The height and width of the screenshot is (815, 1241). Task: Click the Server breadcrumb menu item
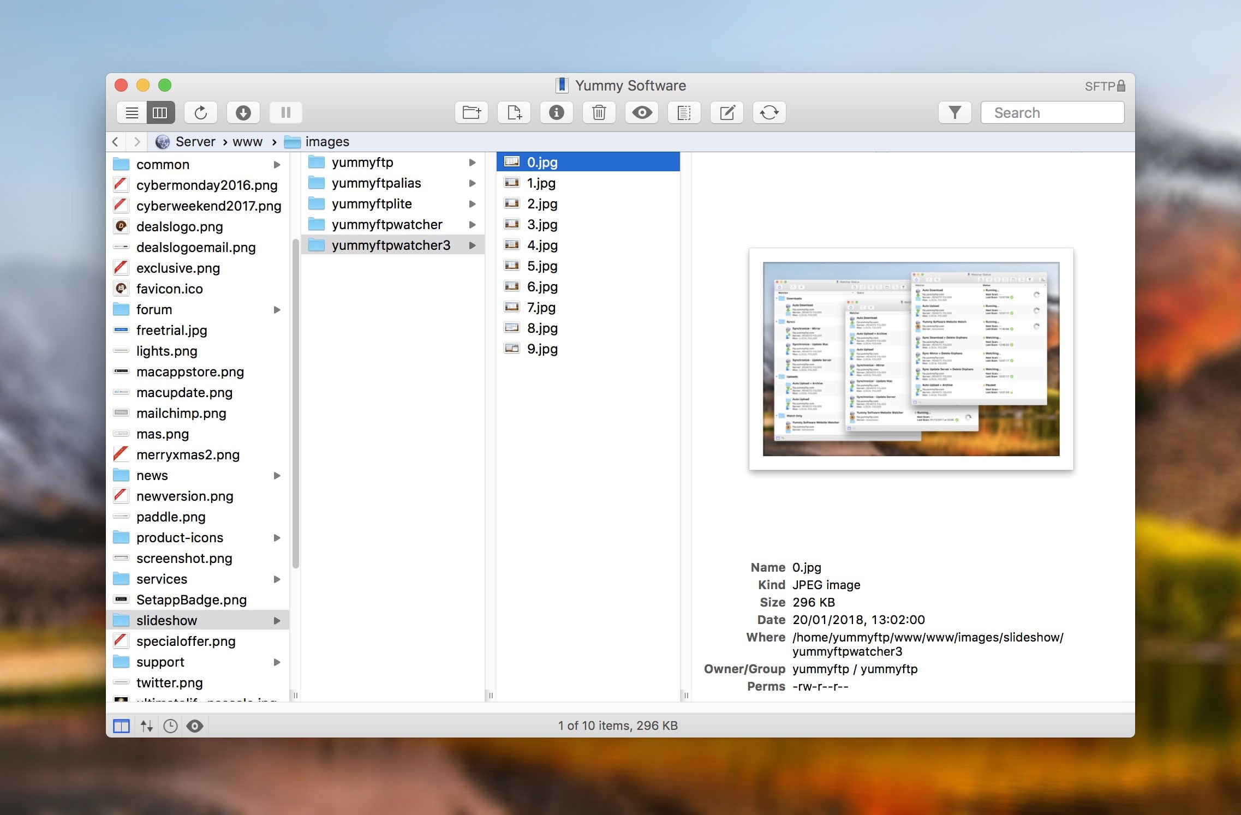pyautogui.click(x=194, y=141)
